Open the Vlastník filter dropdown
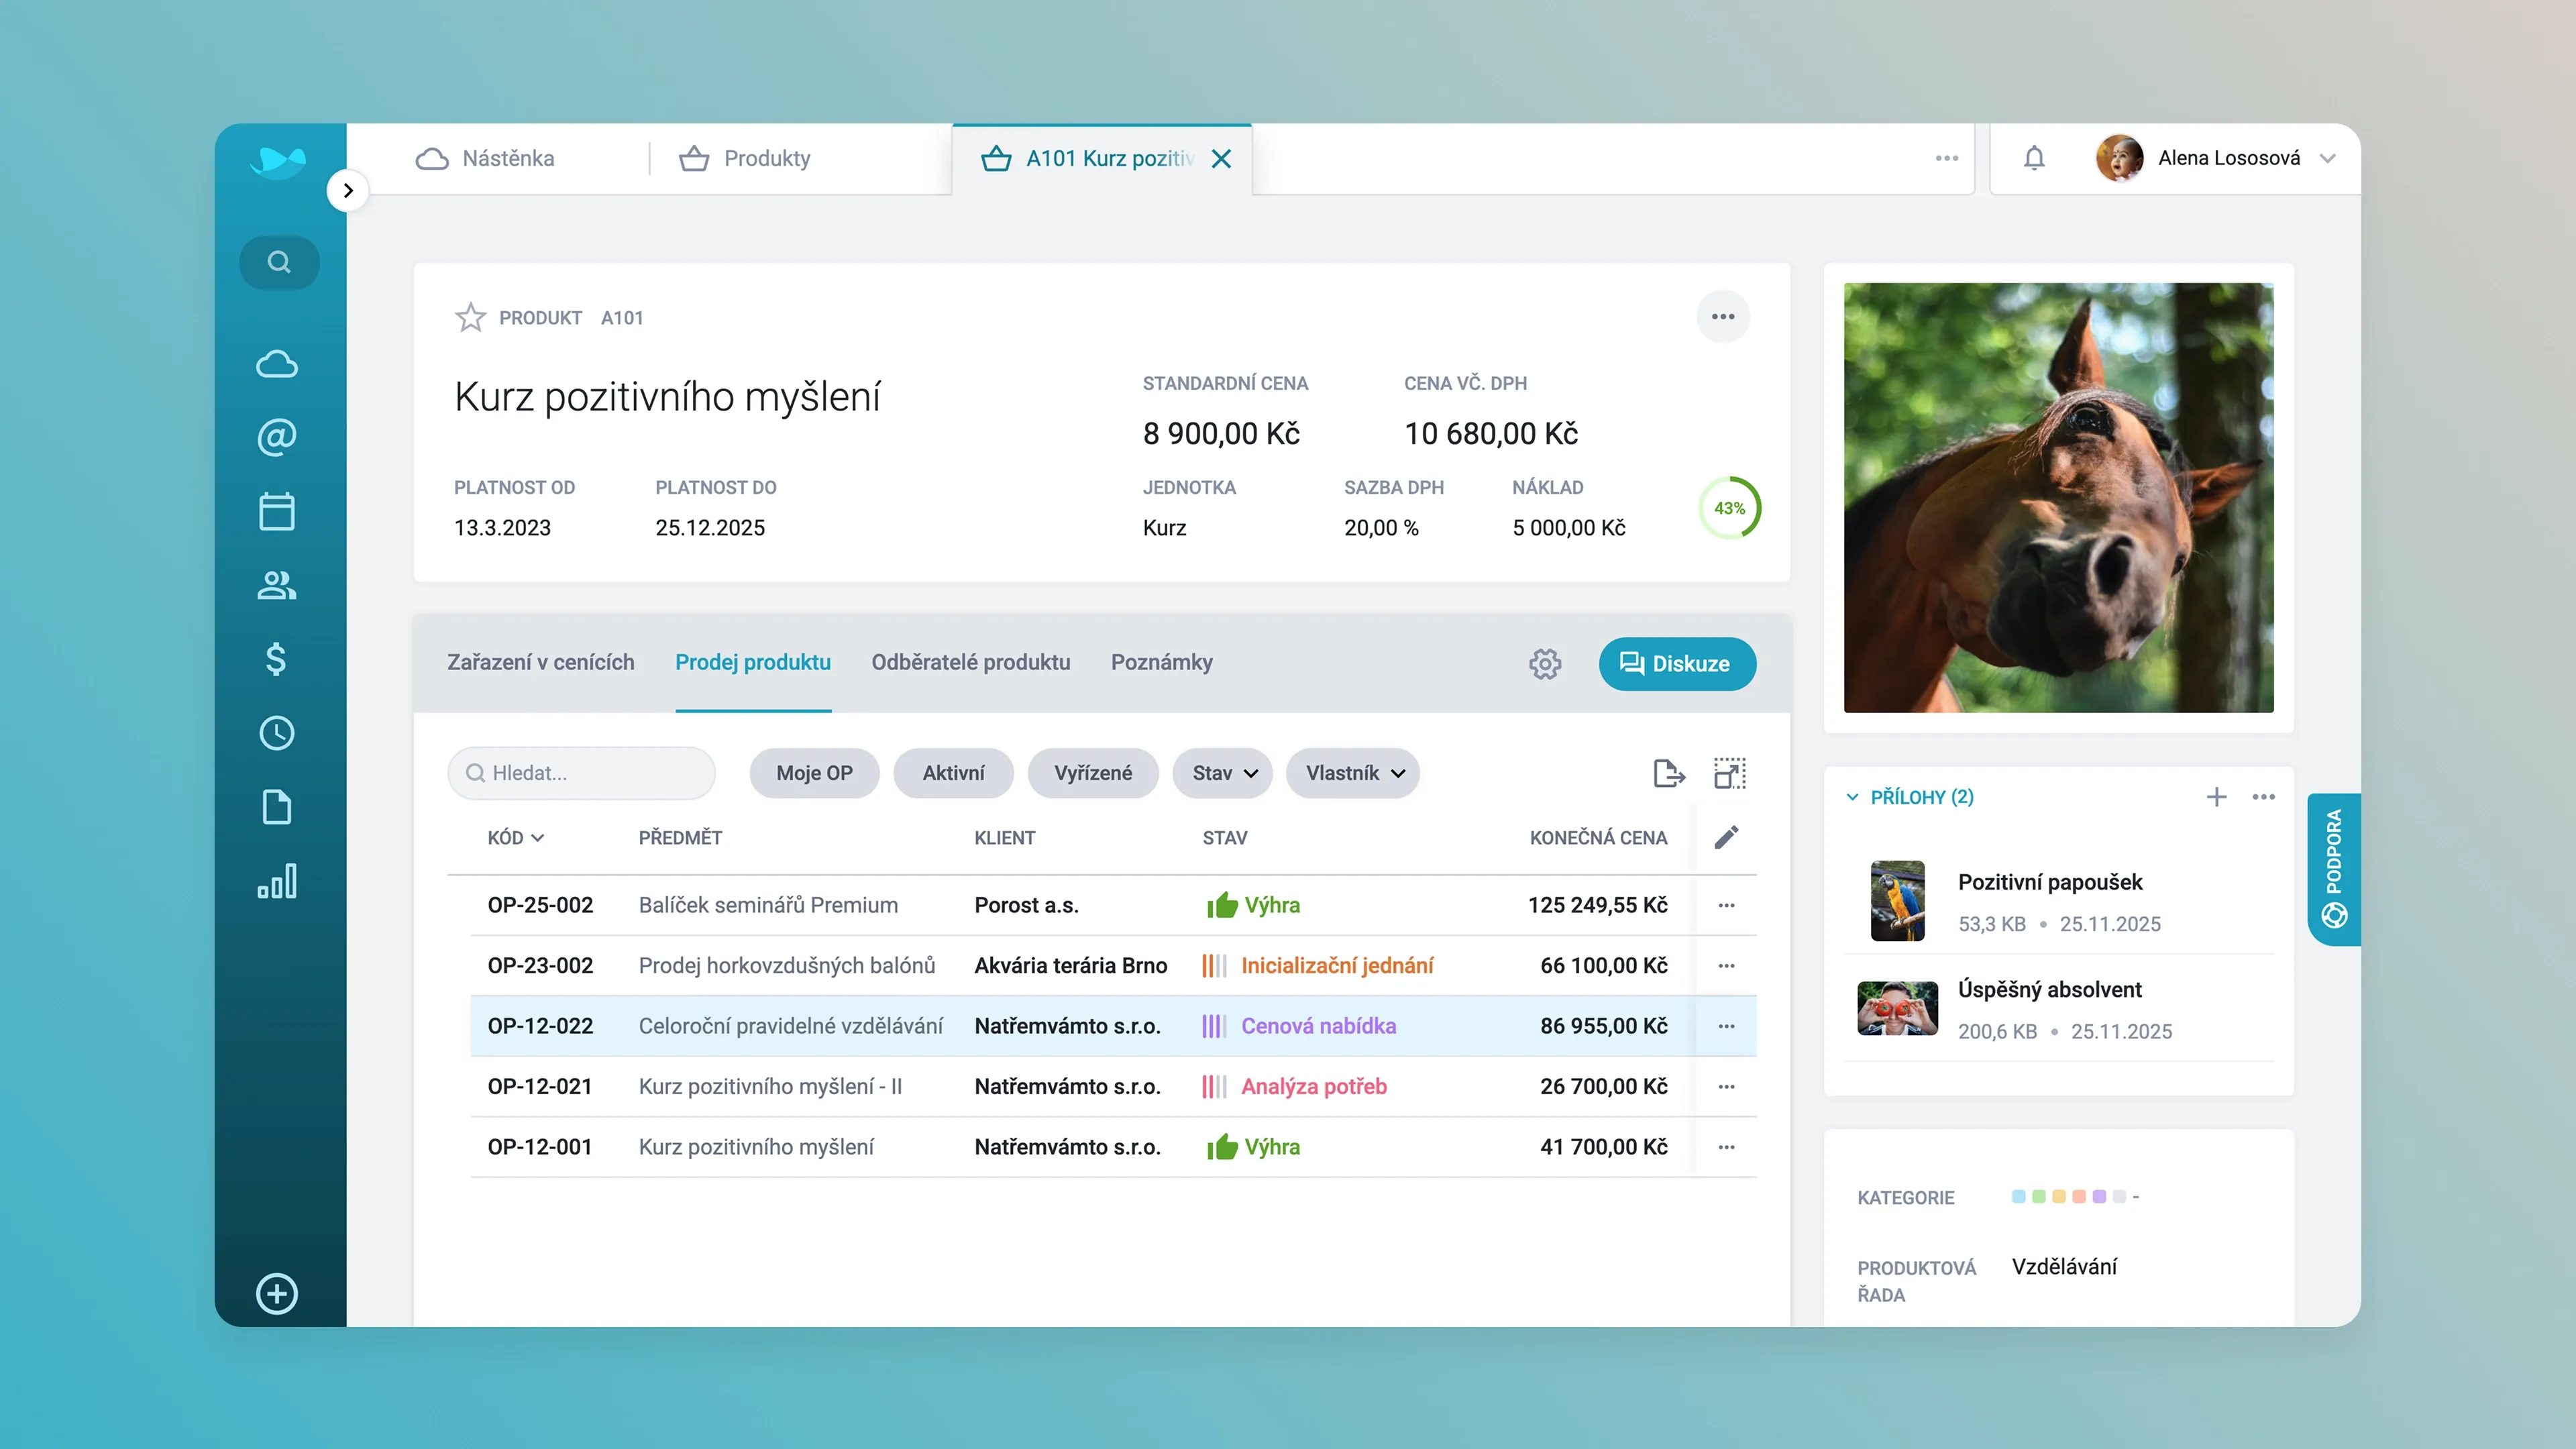Viewport: 2576px width, 1449px height. click(1353, 773)
